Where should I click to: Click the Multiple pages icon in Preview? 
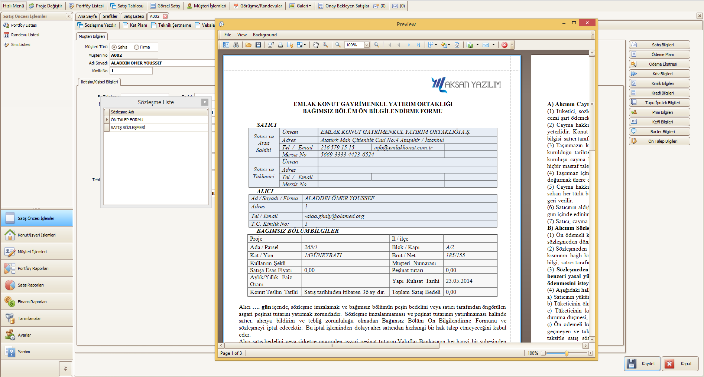pyautogui.click(x=431, y=45)
